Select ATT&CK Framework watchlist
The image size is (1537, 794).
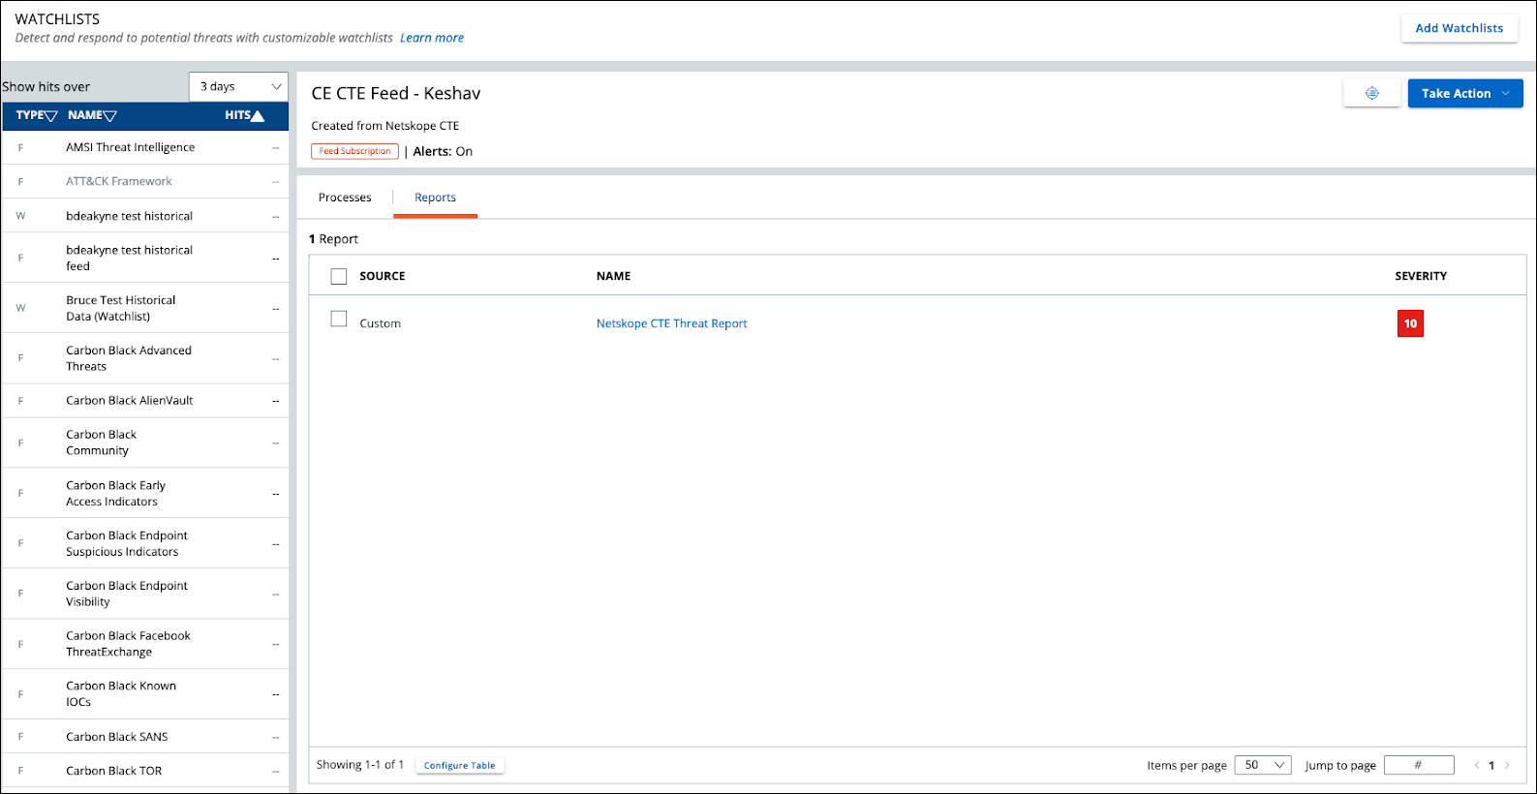[145, 181]
